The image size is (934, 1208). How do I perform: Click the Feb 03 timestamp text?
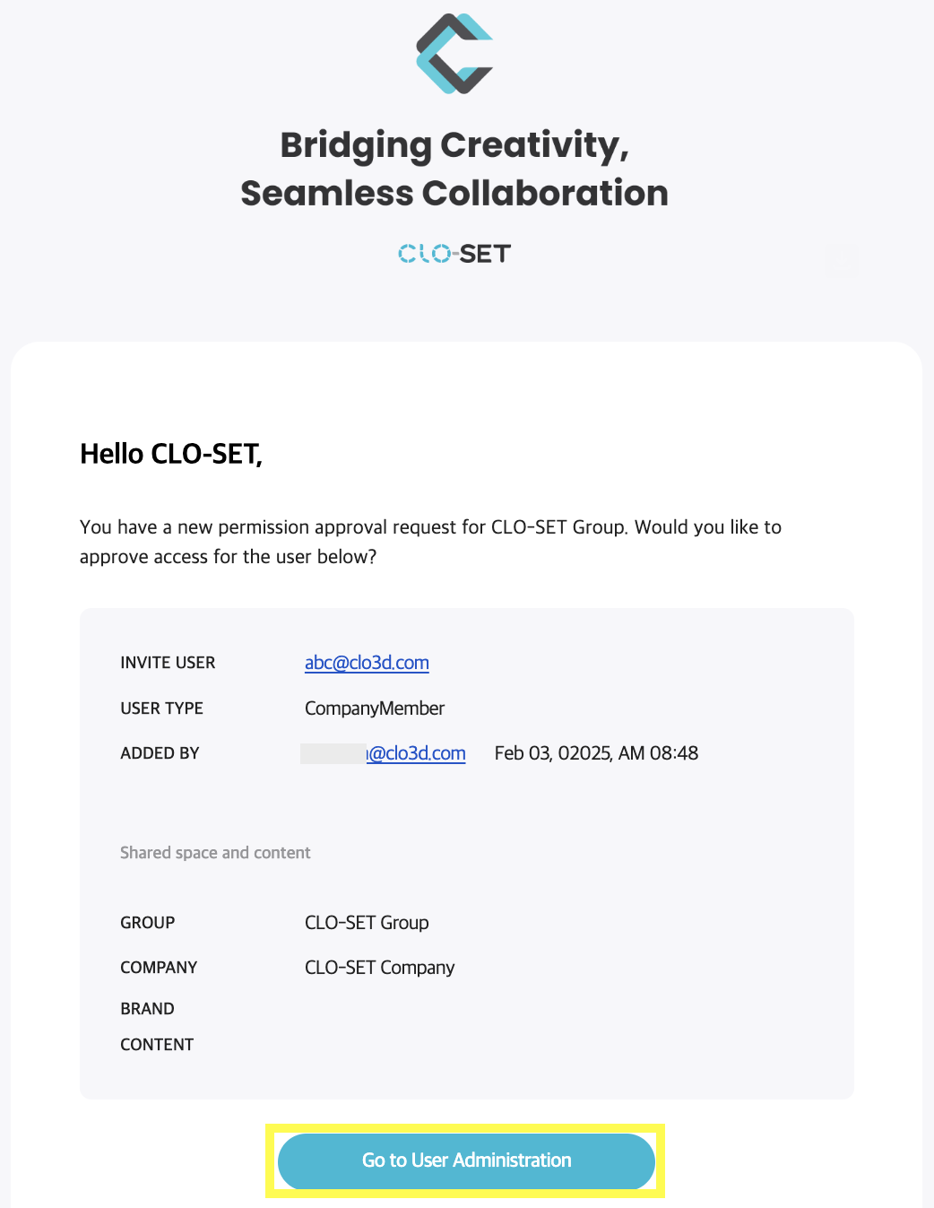pos(596,753)
